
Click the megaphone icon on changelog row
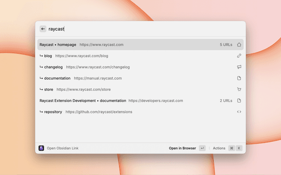239,67
